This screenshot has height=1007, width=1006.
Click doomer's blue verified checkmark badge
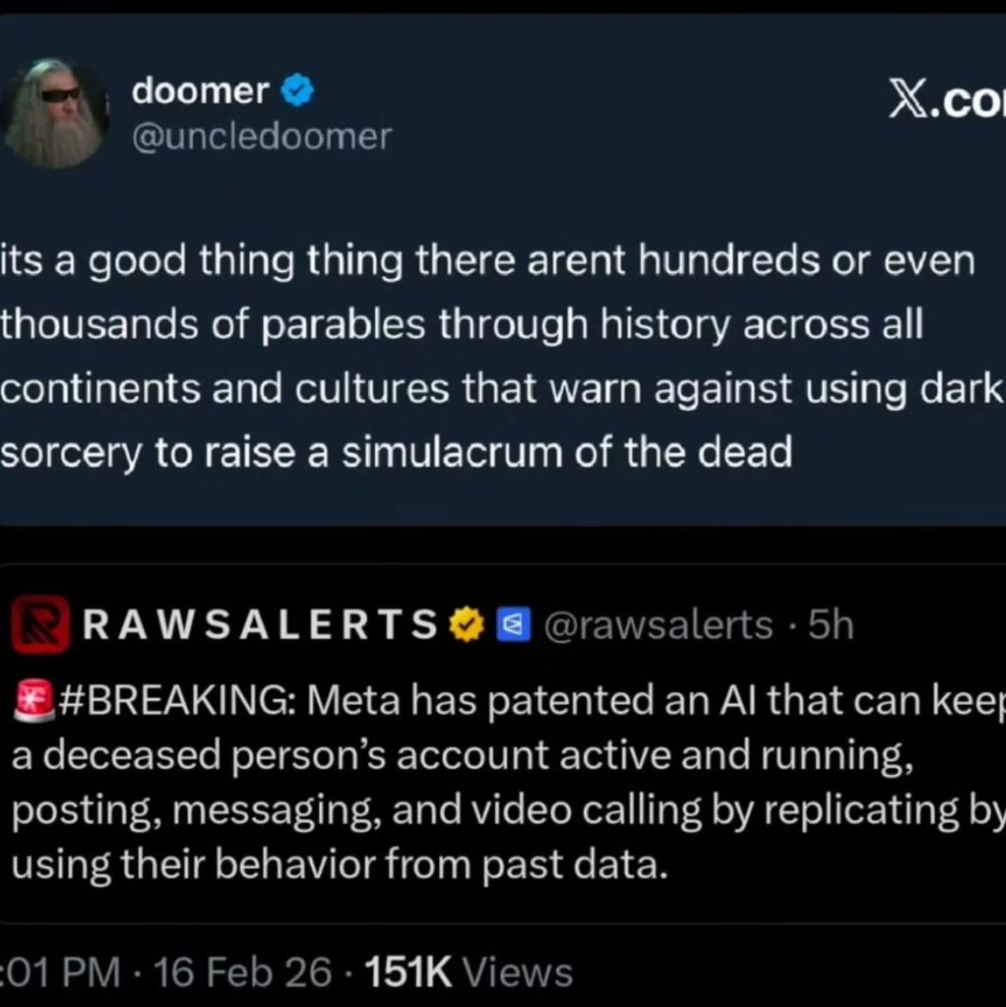click(x=297, y=90)
